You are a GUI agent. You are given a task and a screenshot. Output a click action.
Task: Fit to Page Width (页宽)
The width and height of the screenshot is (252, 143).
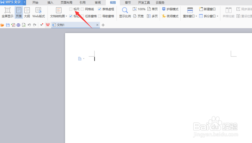[138, 16]
